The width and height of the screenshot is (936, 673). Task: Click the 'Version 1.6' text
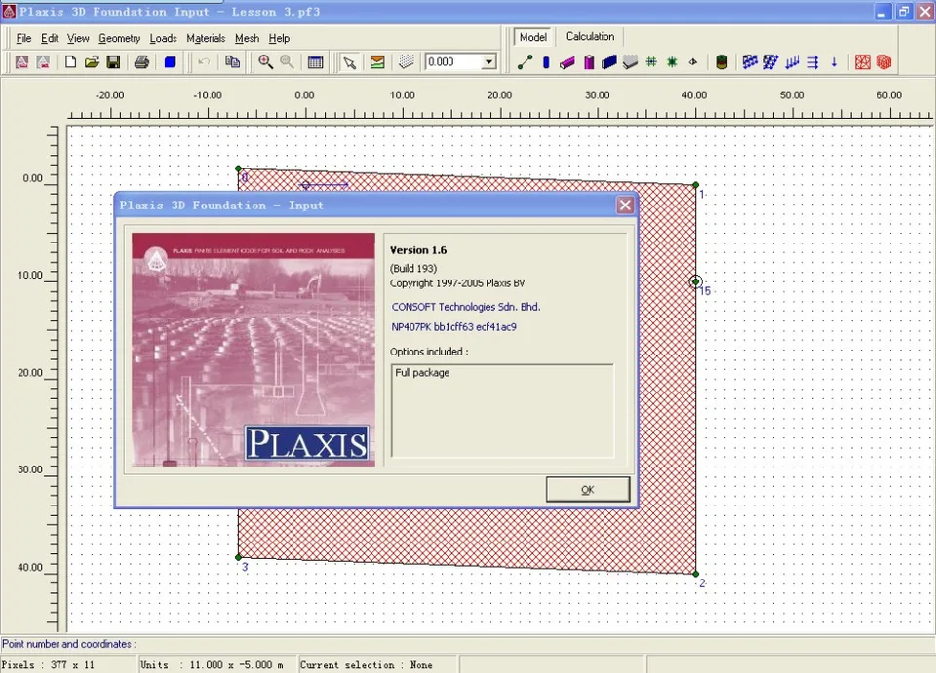point(418,250)
